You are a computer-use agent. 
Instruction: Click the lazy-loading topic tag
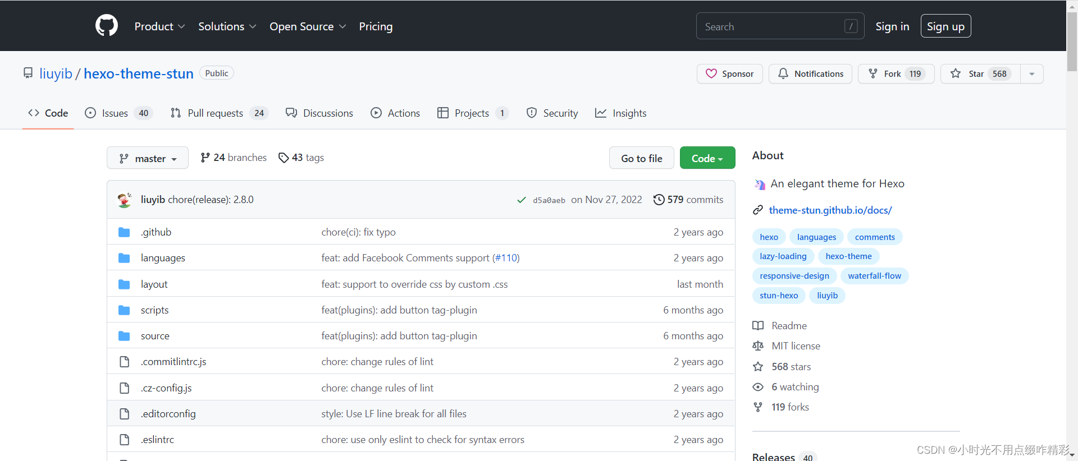(x=783, y=256)
